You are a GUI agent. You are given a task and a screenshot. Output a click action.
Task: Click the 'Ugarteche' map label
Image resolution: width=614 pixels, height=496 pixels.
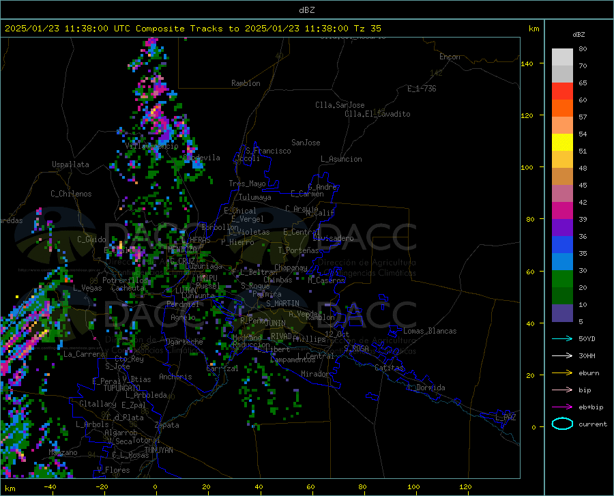[x=184, y=342]
